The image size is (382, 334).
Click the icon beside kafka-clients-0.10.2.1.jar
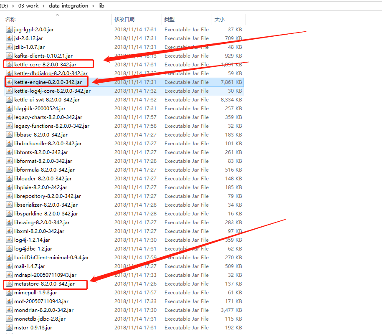coord(9,56)
